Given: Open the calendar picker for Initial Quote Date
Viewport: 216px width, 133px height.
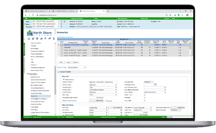Looking at the screenshot, I should [x=156, y=85].
